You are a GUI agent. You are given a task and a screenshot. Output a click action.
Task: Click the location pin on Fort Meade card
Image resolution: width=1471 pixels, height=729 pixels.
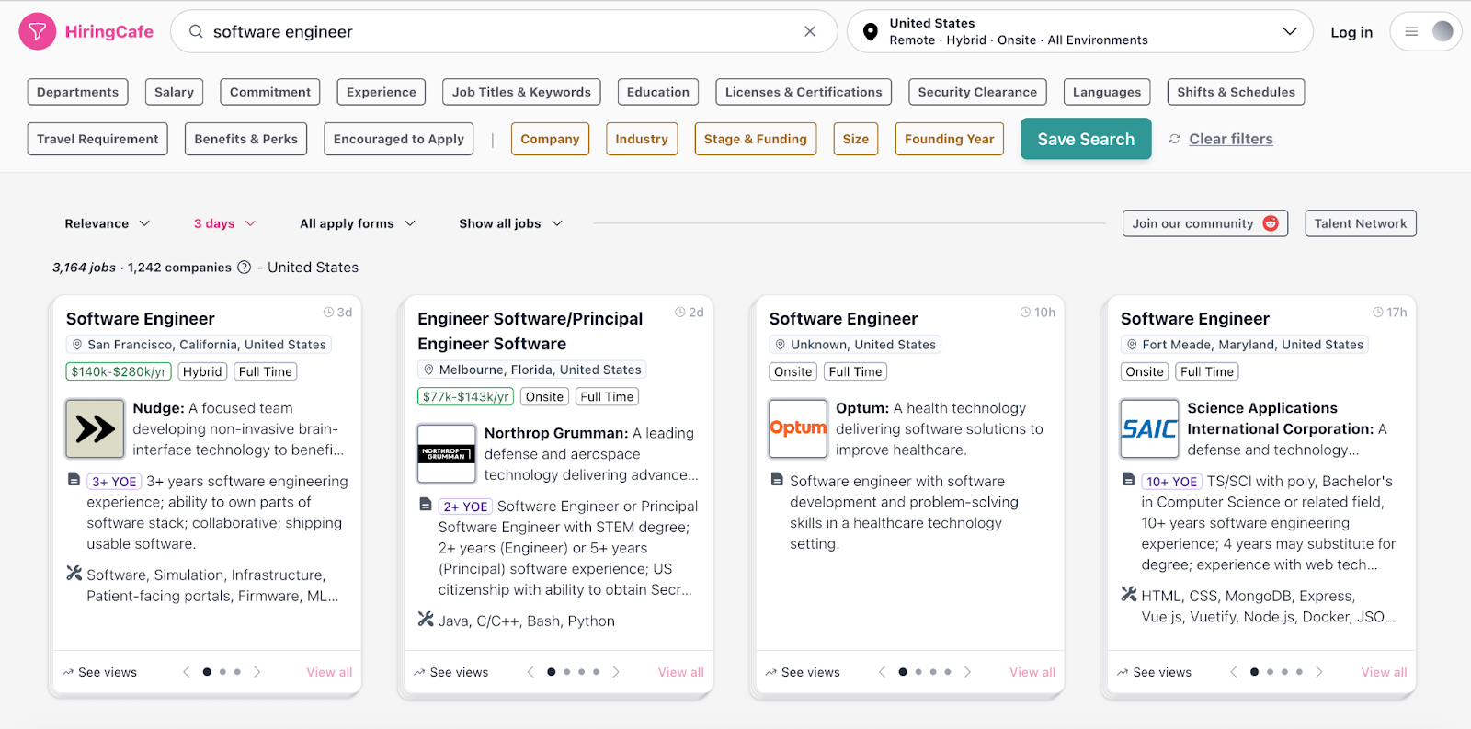(1132, 345)
